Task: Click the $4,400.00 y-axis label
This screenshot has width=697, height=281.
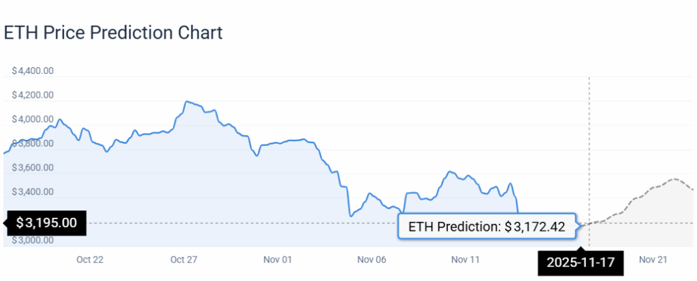Action: (33, 71)
